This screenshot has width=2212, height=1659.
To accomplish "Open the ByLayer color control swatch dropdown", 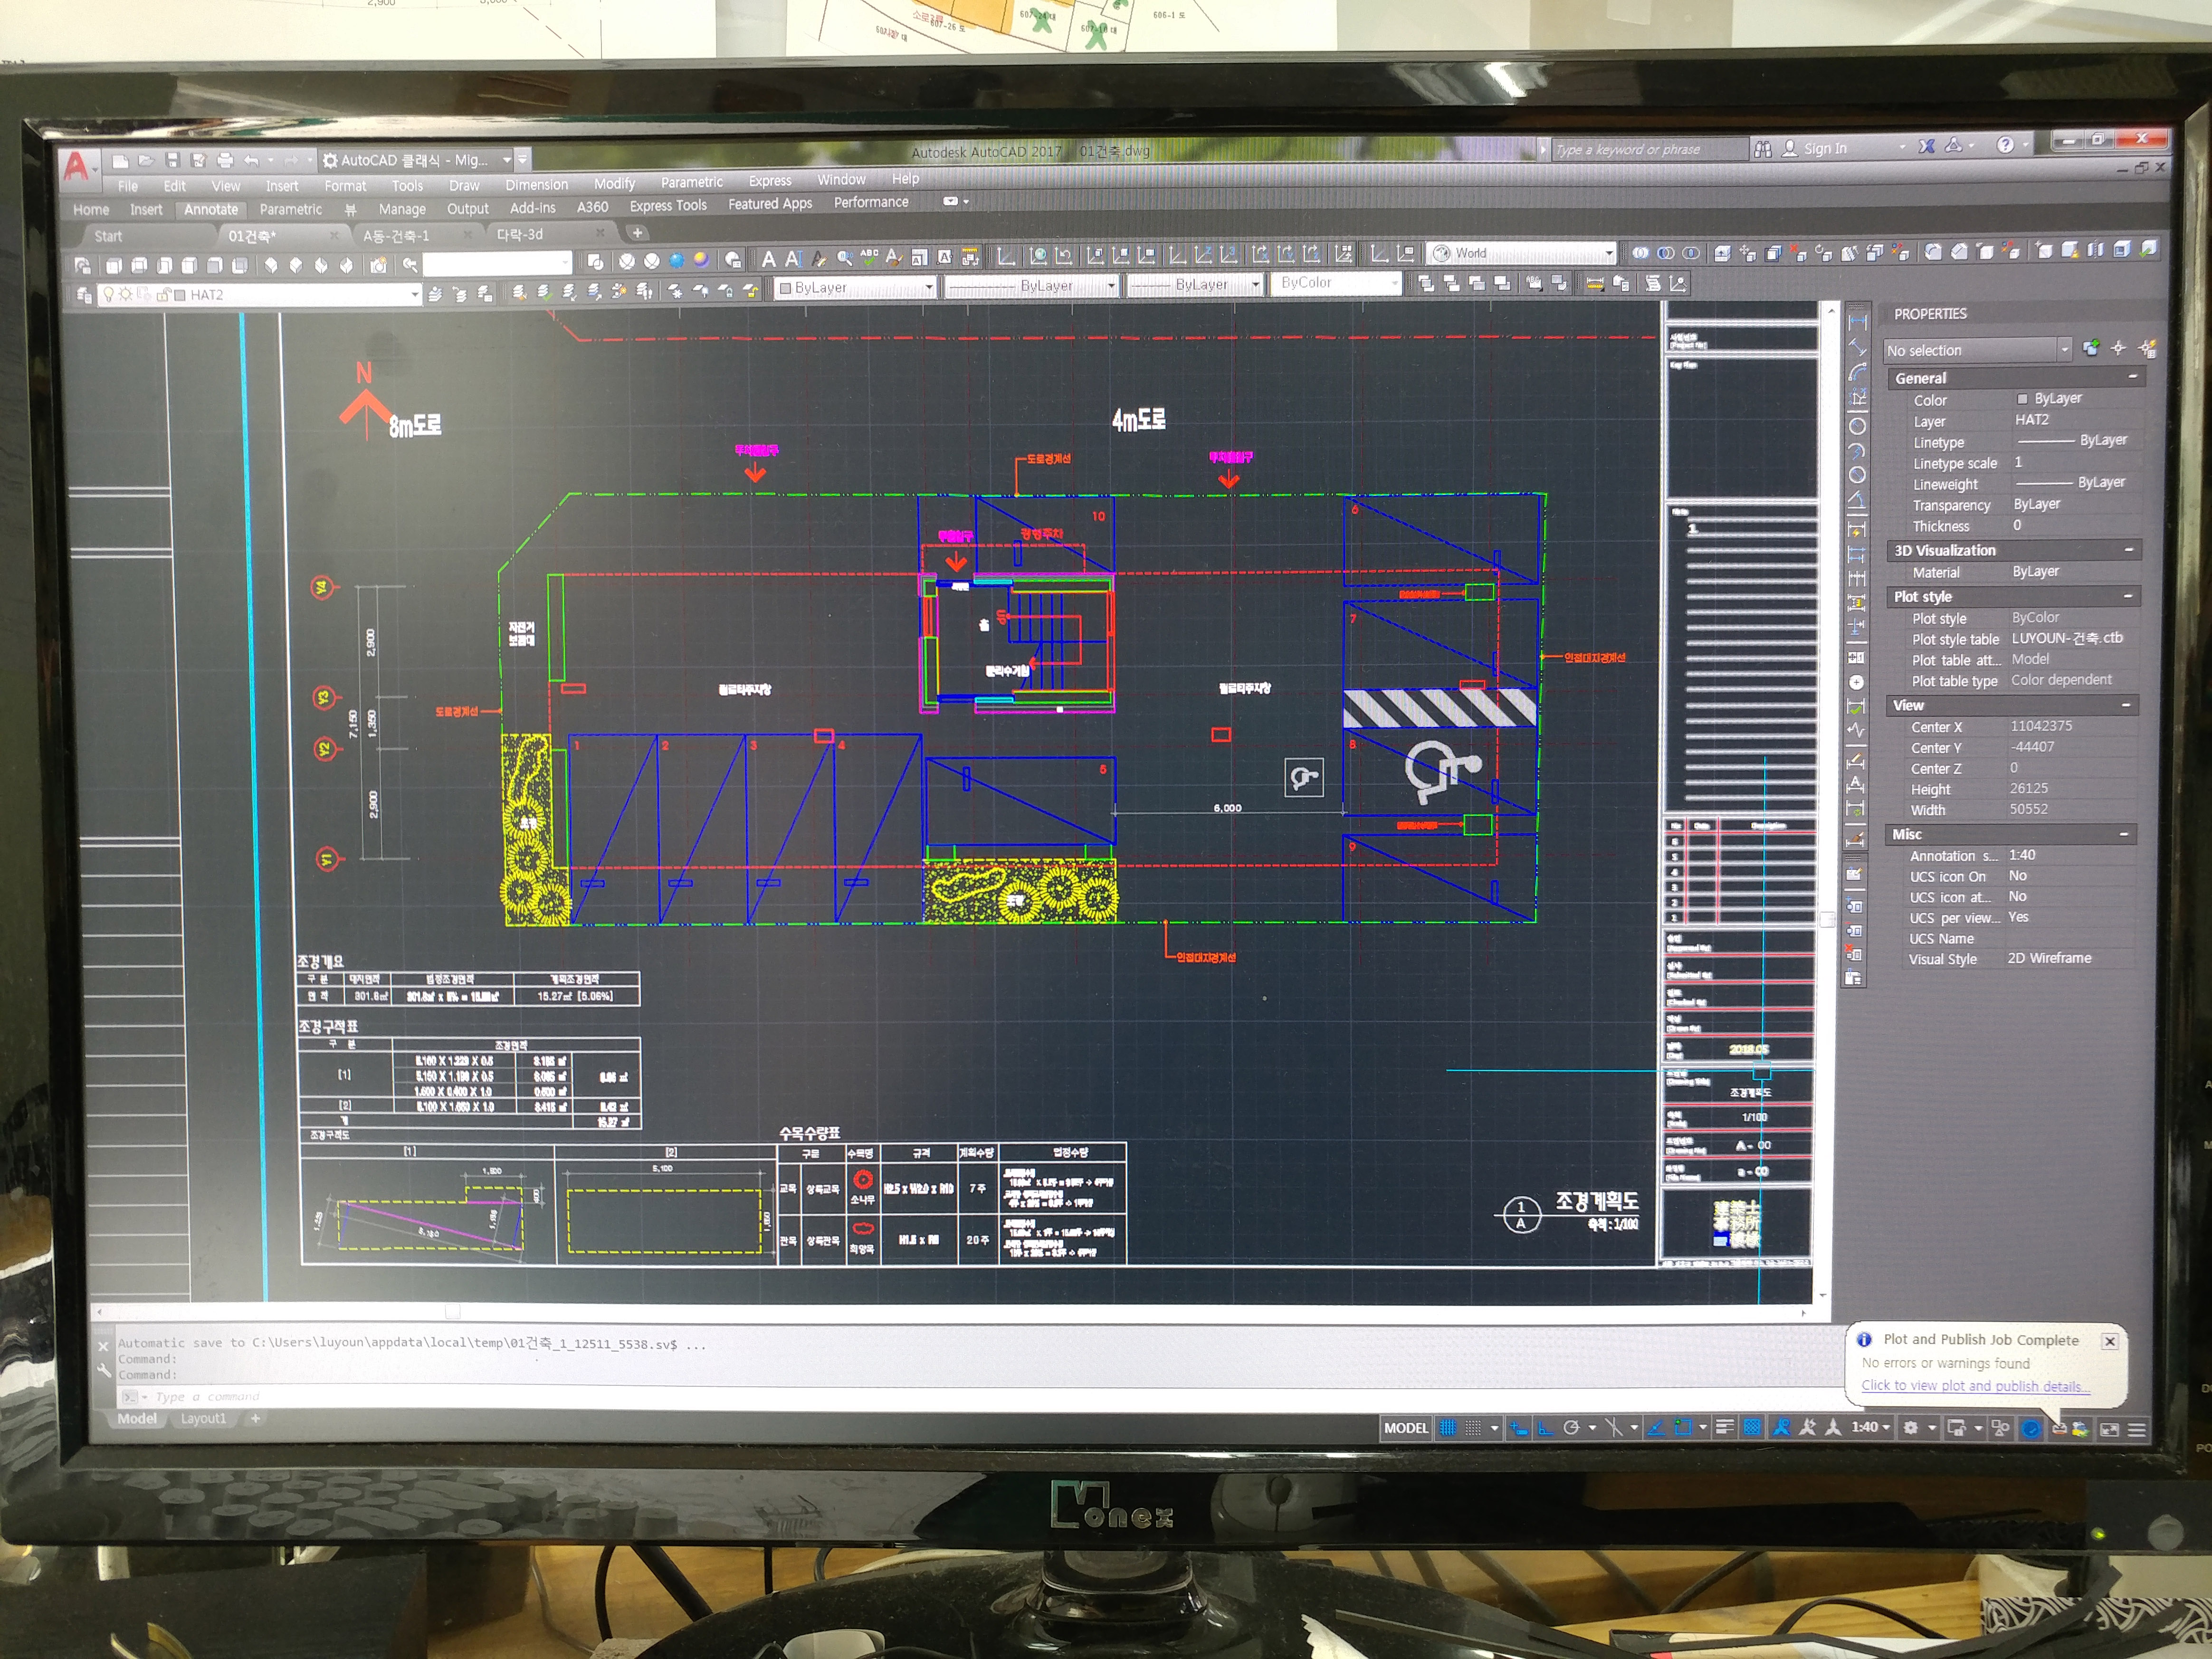I will tap(928, 288).
